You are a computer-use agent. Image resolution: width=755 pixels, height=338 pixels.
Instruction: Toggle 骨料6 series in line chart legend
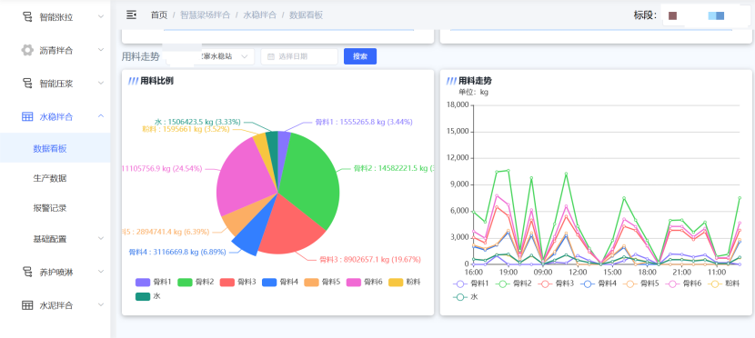click(x=682, y=284)
